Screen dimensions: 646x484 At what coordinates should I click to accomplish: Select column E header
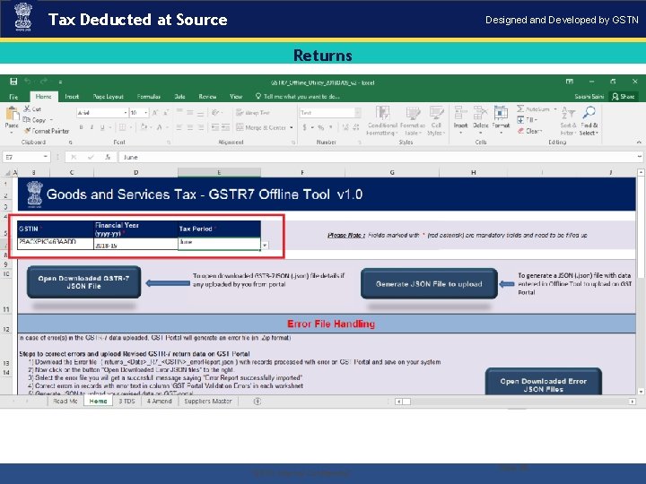click(x=219, y=172)
